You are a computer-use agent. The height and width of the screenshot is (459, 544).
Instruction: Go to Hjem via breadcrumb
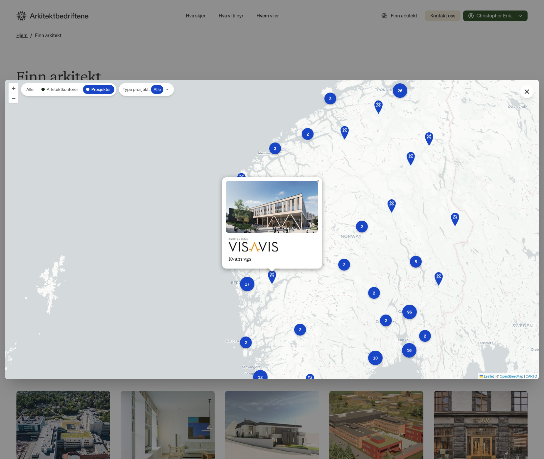point(22,35)
